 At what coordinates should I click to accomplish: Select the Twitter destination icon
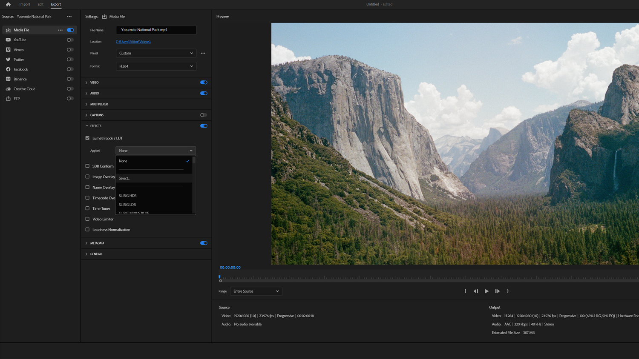8,59
